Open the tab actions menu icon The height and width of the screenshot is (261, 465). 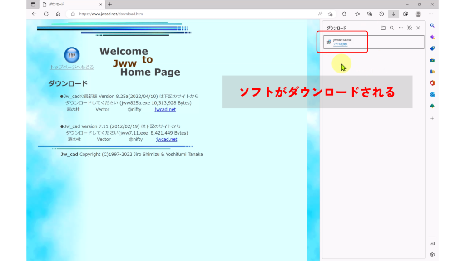coord(33,5)
